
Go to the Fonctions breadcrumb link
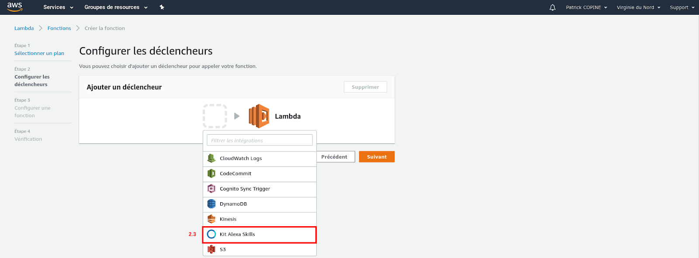59,28
